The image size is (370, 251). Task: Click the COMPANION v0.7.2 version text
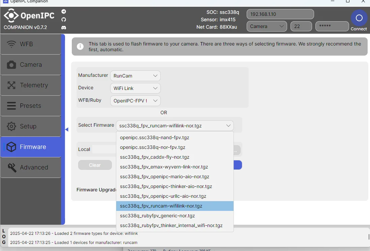click(x=25, y=27)
